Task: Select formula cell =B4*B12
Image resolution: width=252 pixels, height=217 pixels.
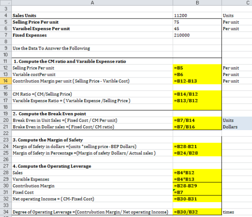Action: (198, 172)
